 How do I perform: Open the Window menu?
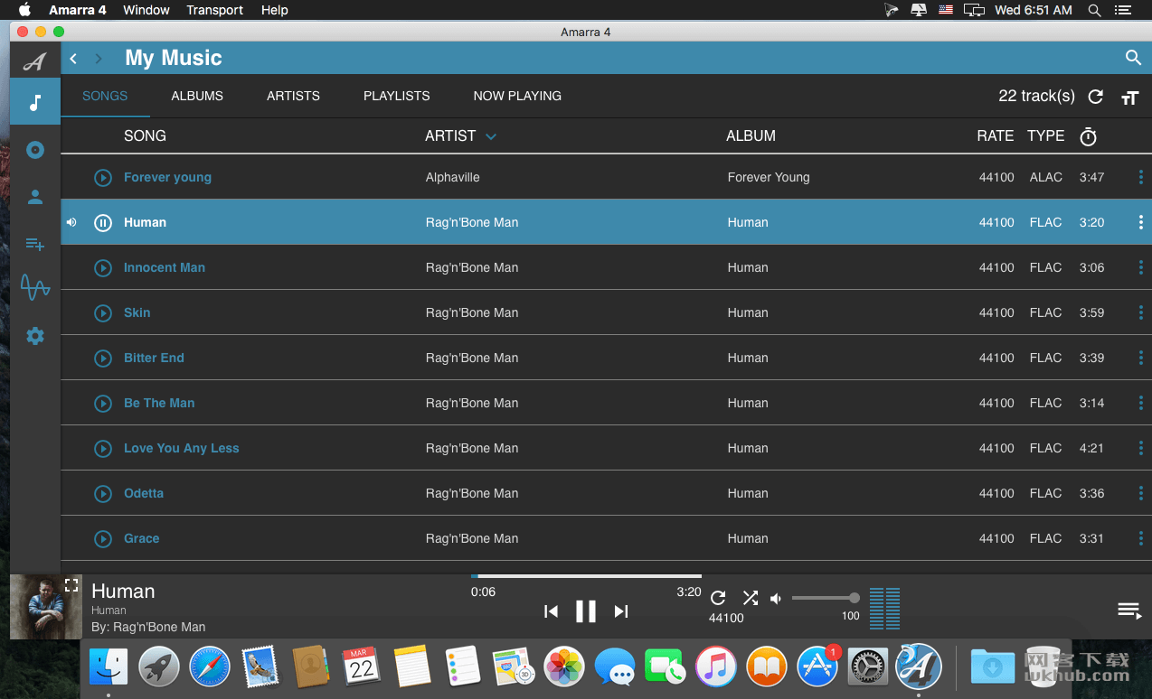pos(146,10)
